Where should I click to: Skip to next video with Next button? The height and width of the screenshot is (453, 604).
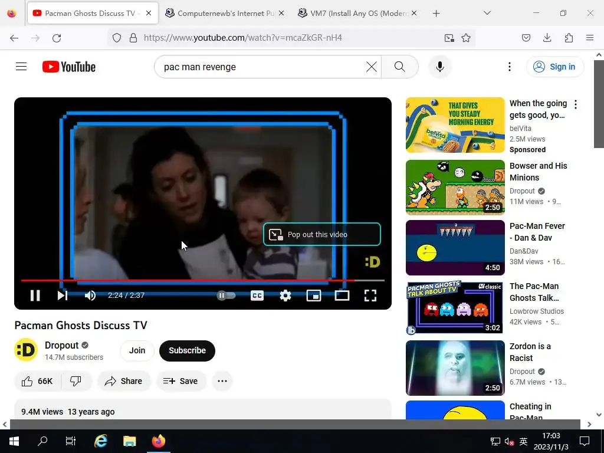point(63,296)
